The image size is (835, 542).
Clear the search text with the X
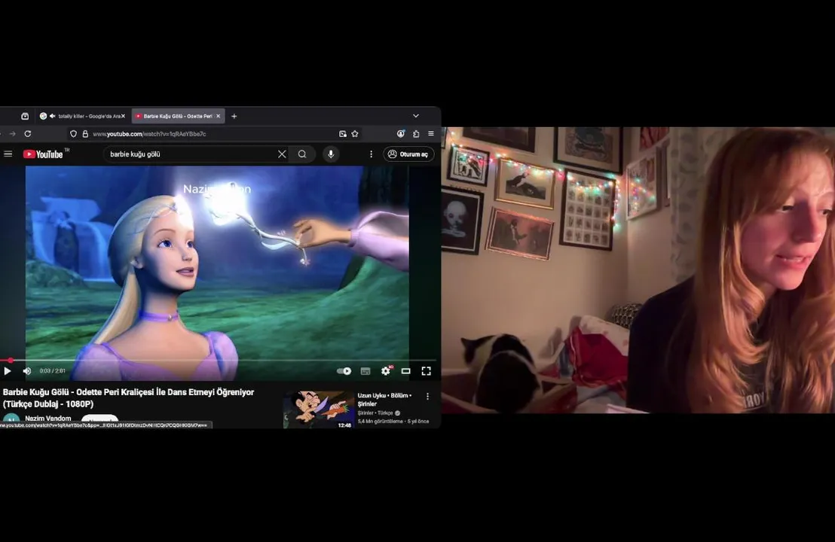pyautogui.click(x=282, y=154)
